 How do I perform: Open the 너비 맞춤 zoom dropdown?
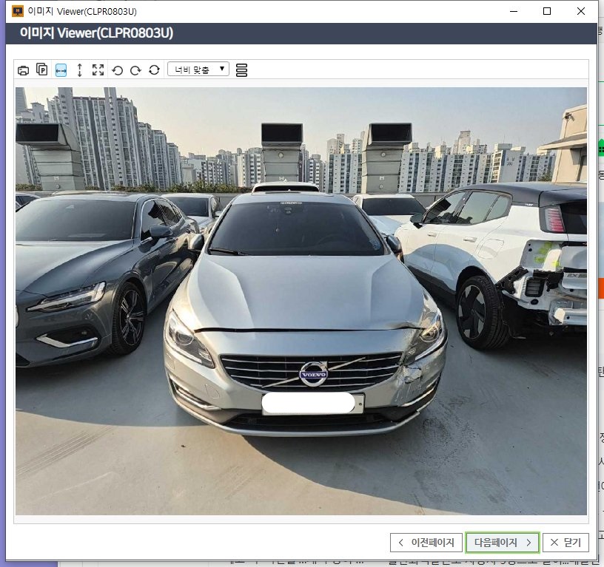pyautogui.click(x=198, y=69)
